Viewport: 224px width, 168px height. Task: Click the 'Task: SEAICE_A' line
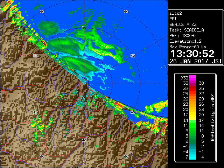[187, 30]
